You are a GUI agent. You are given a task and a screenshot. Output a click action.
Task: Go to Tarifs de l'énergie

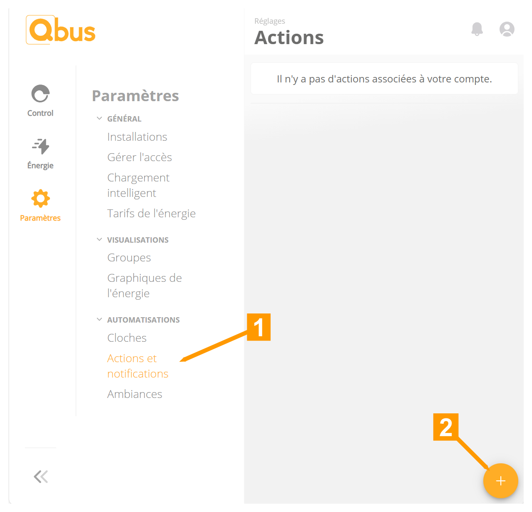click(x=151, y=213)
